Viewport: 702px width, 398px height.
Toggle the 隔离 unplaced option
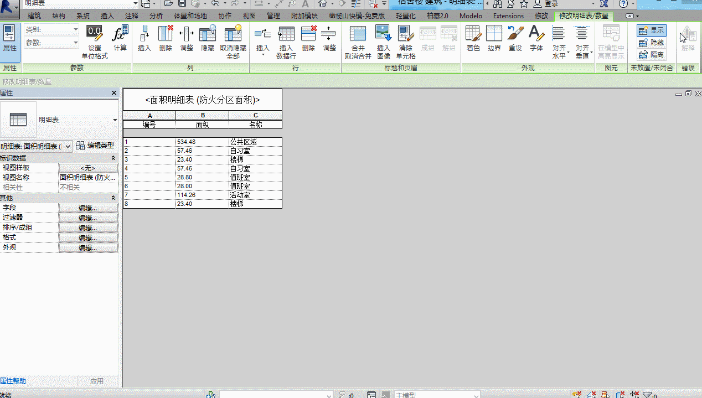(x=652, y=55)
